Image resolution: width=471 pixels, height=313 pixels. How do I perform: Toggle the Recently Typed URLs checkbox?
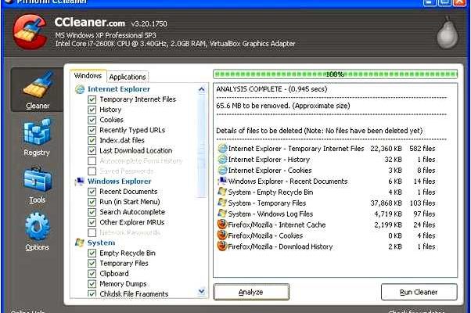92,130
